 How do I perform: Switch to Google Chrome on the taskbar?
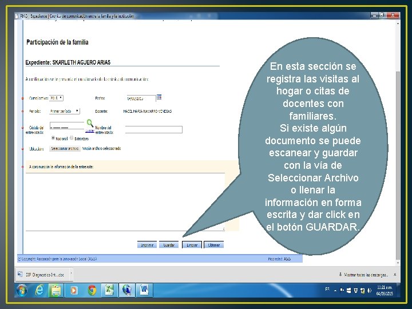click(92, 290)
